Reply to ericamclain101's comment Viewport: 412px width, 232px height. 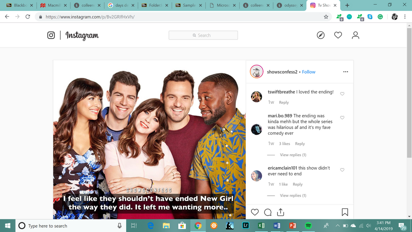[x=298, y=184]
